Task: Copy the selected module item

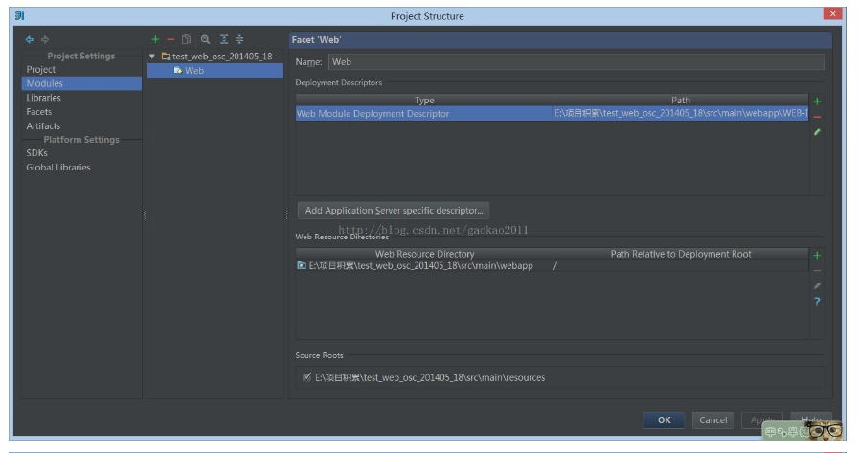Action: click(186, 39)
